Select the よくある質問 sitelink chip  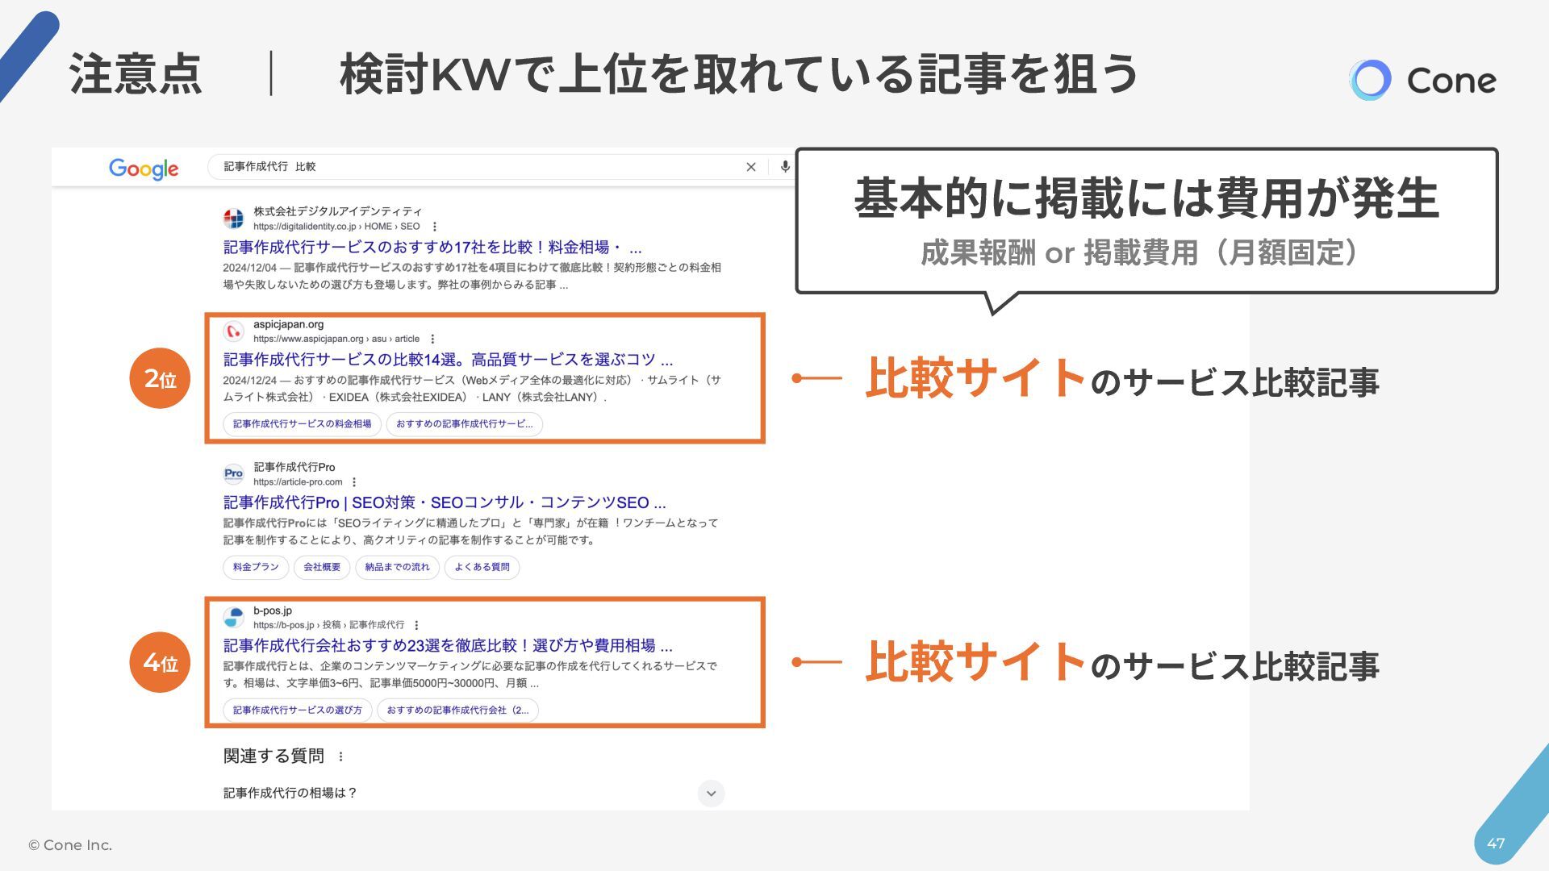[x=482, y=567]
